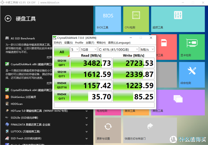Click the 85.25 write result
This screenshot has height=145, width=208.
click(134, 96)
